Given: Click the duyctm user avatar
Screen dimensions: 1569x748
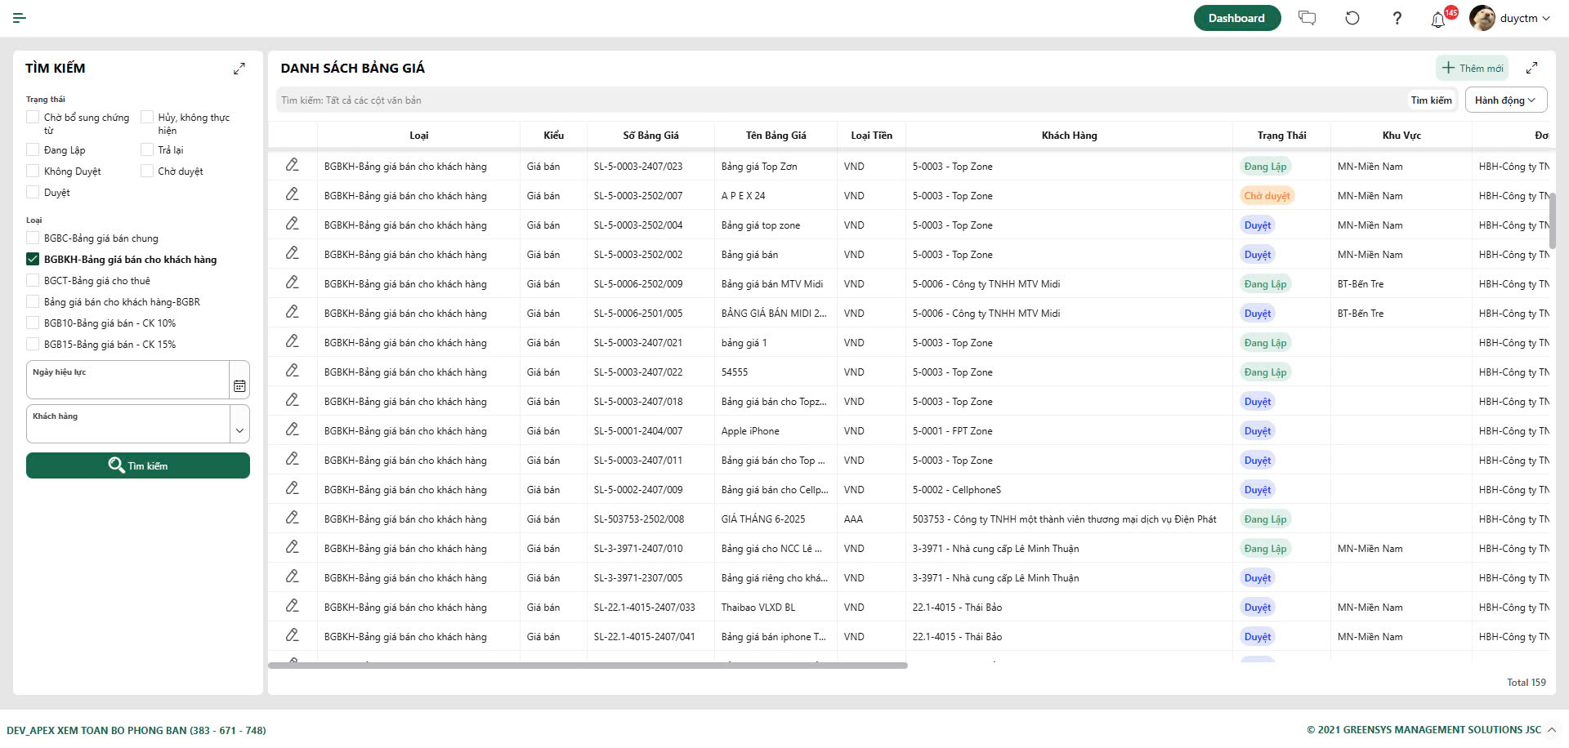Looking at the screenshot, I should click(1482, 18).
